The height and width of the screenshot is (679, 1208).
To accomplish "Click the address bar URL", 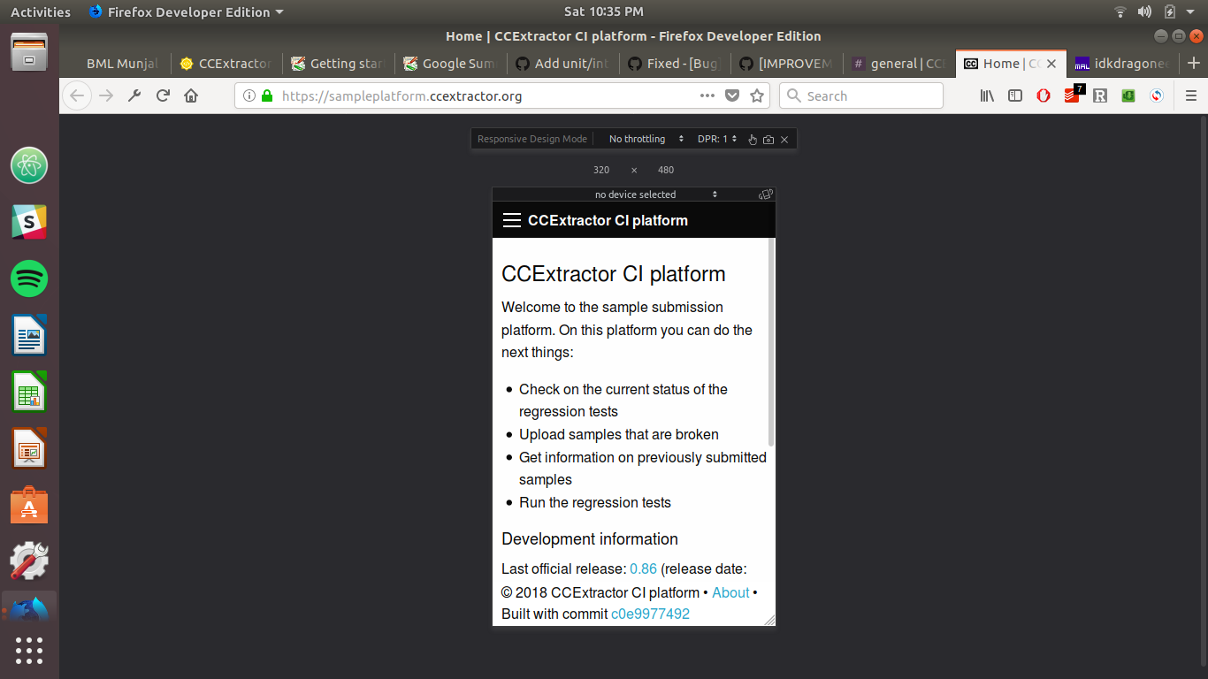I will point(401,95).
